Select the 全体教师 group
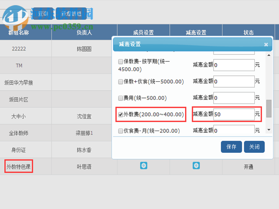279x209 pixels. [19, 133]
